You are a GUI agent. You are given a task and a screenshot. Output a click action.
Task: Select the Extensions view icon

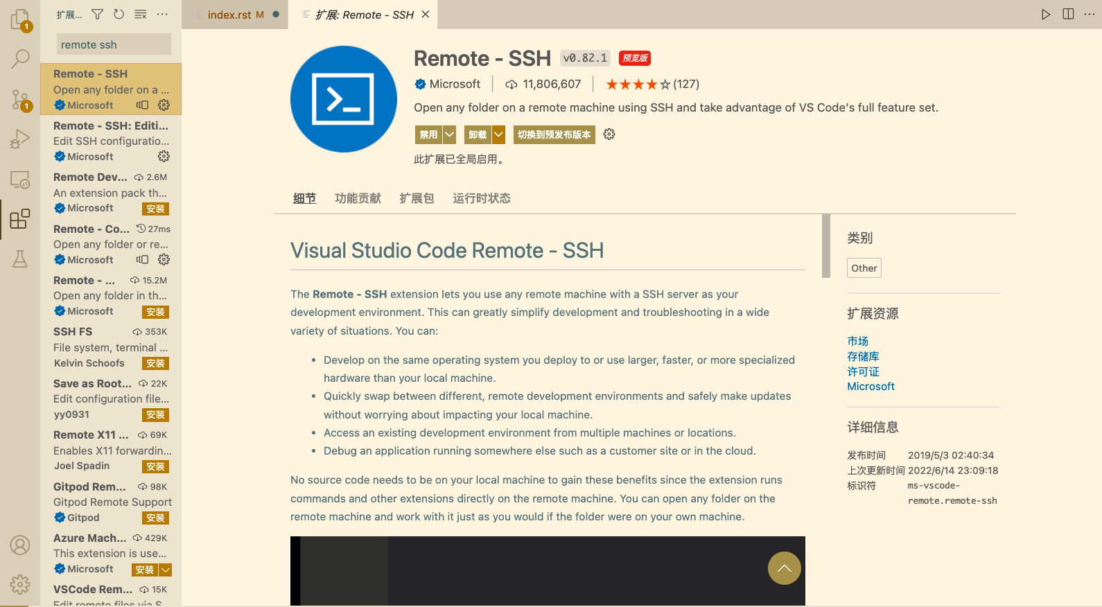click(20, 219)
